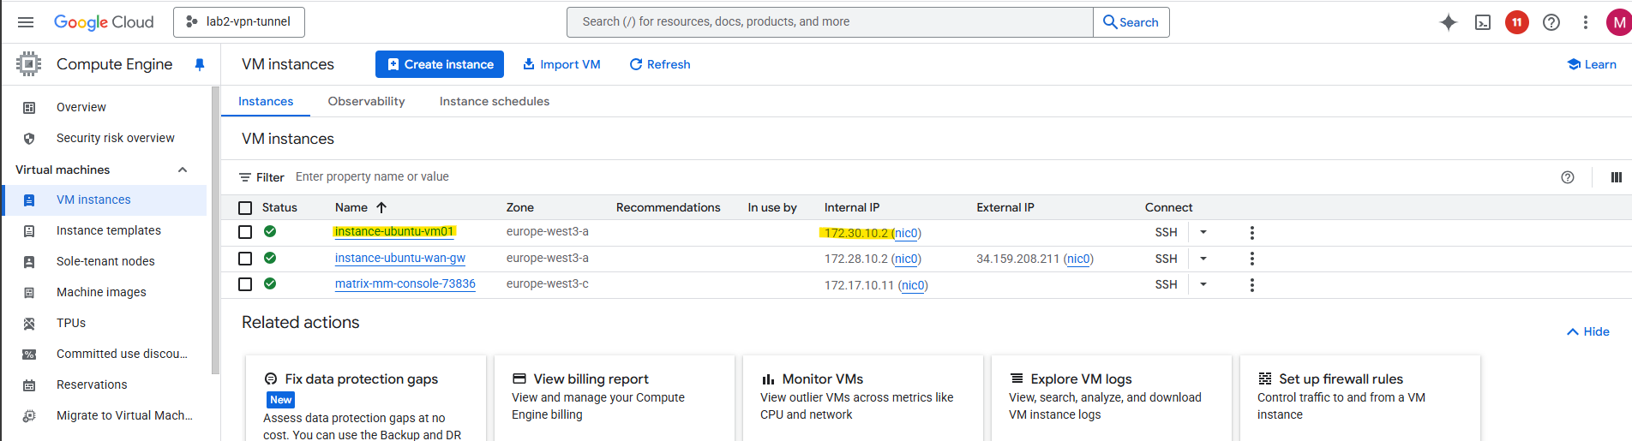Viewport: 1632px width, 441px height.
Task: Pin Compute Engine with the pin icon
Action: (x=200, y=64)
